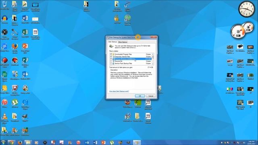258x145 pixels.
Task: Uncheck the Previous Windows installation(s) checkbox
Action: (x=111, y=59)
